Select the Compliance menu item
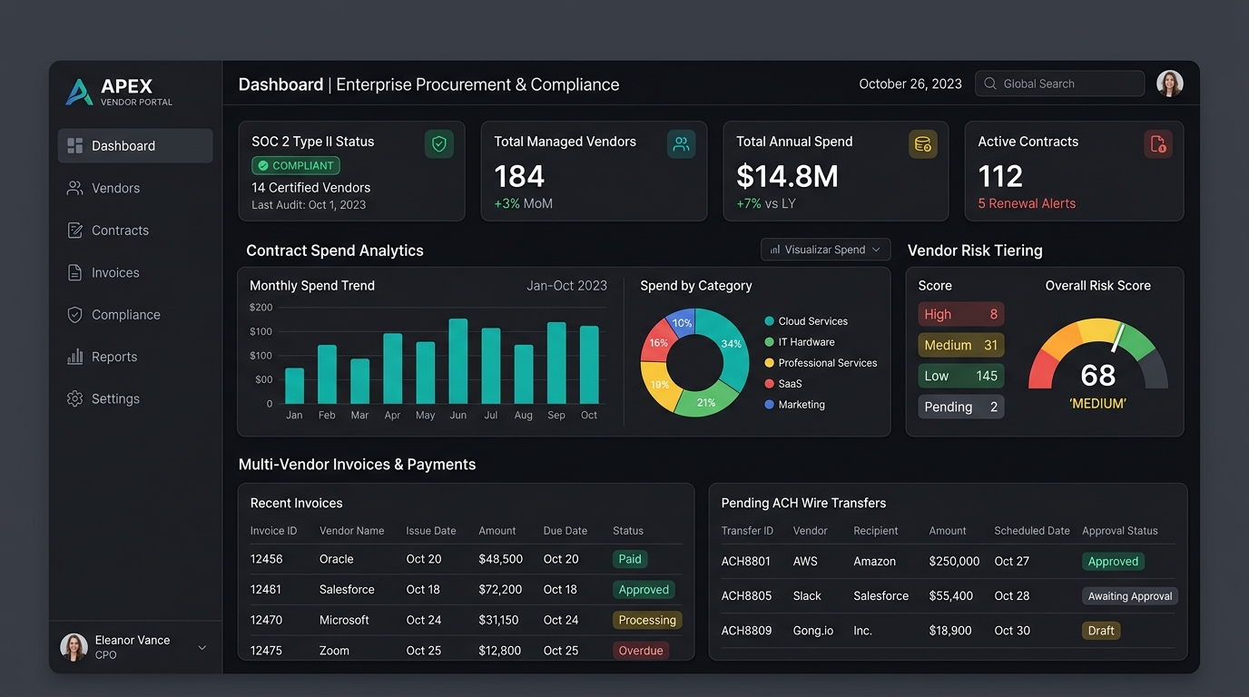 (x=135, y=315)
